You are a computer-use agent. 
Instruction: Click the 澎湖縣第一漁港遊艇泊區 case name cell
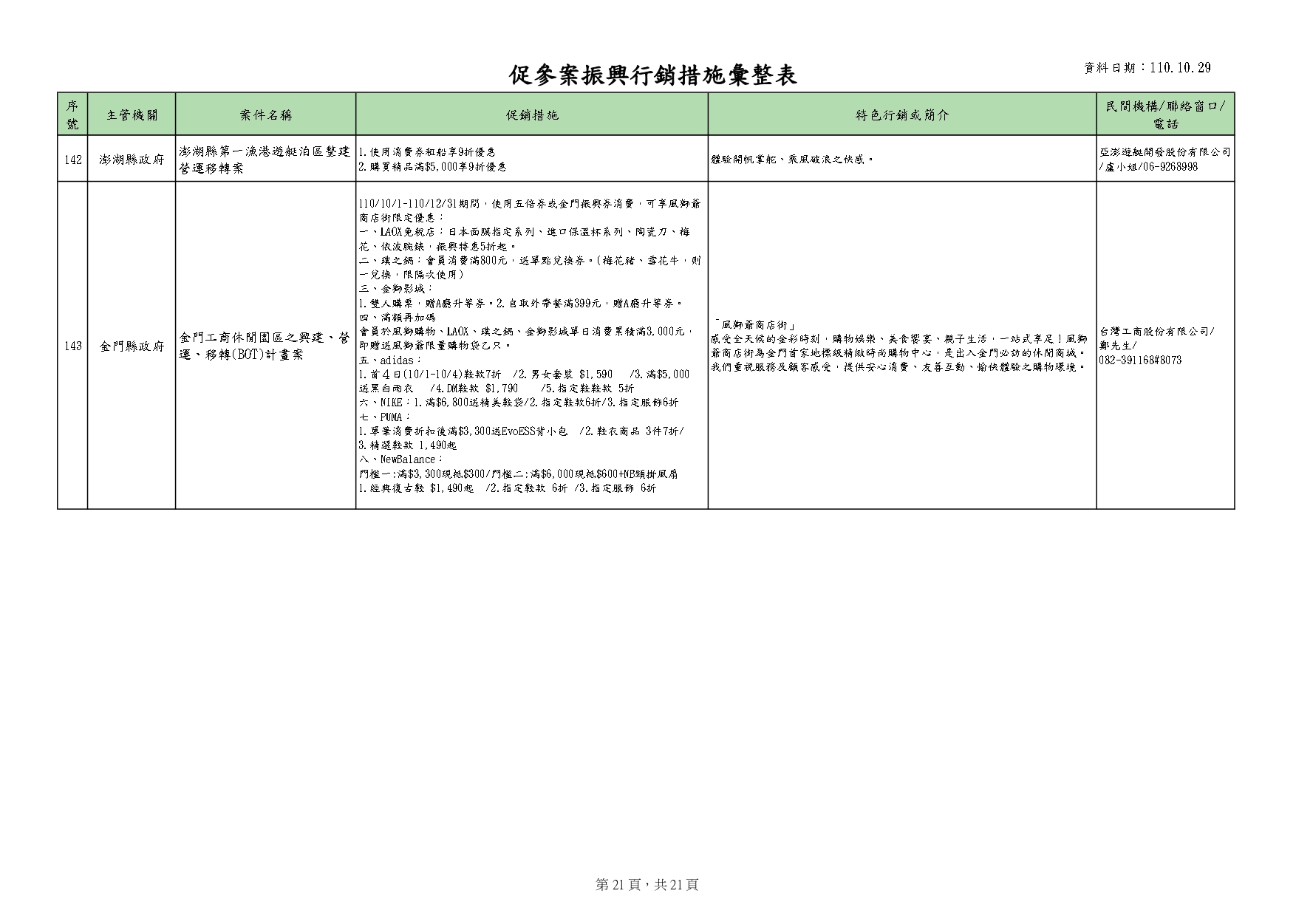pos(265,159)
